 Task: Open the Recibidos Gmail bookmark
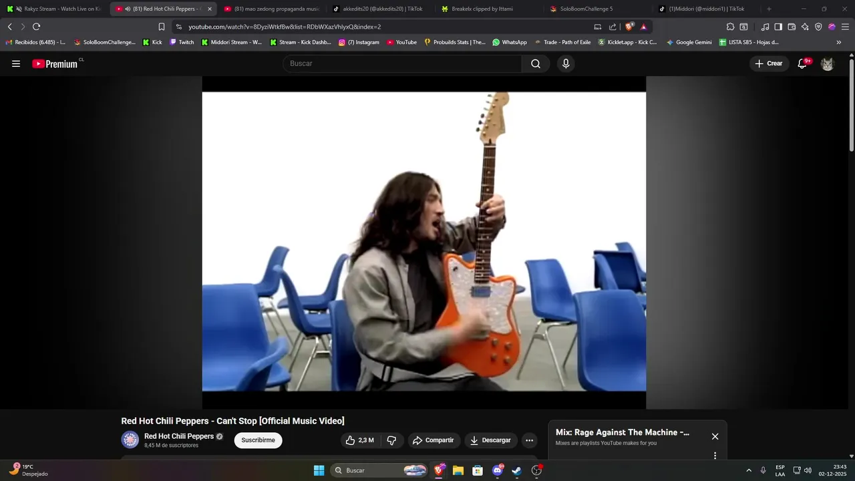(35, 42)
